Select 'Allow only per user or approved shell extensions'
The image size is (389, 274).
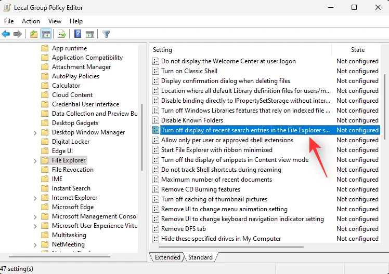tap(227, 140)
